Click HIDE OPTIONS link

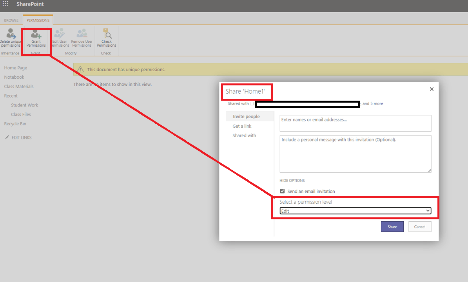pyautogui.click(x=292, y=181)
